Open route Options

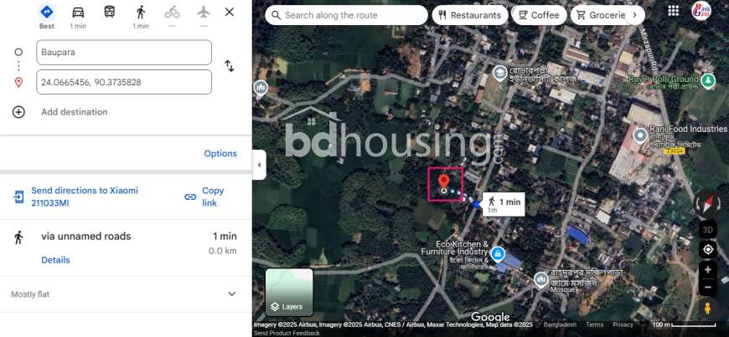[x=220, y=154]
